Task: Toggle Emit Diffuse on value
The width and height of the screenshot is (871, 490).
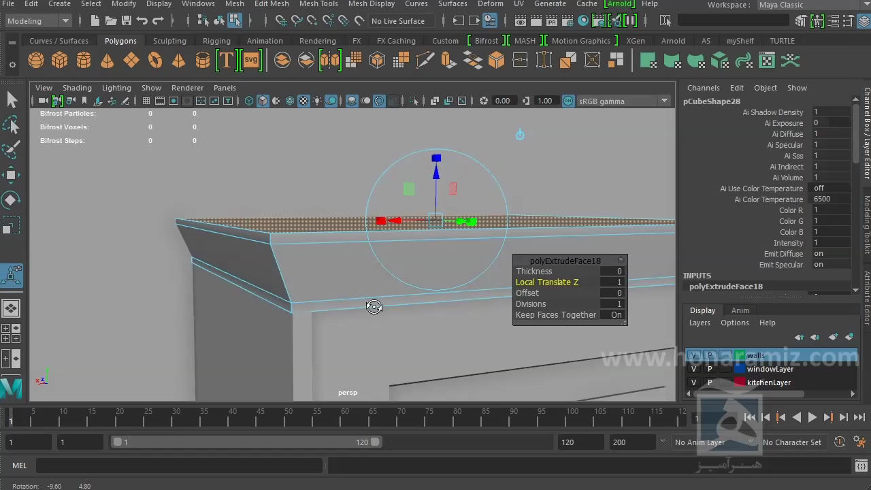Action: 831,254
